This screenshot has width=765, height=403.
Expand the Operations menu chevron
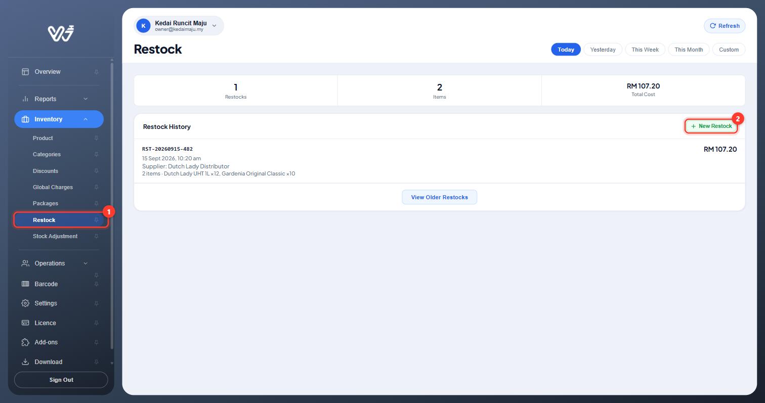tap(86, 263)
